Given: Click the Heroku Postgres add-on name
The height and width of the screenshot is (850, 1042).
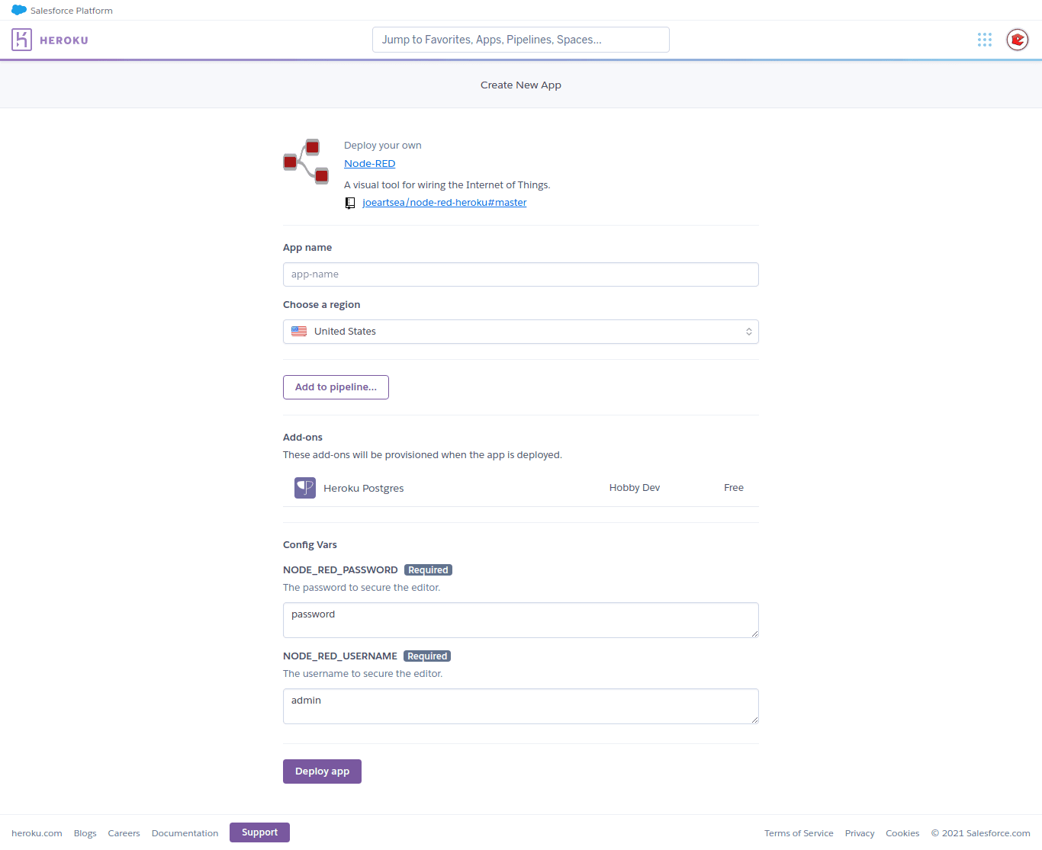Looking at the screenshot, I should click(x=364, y=489).
